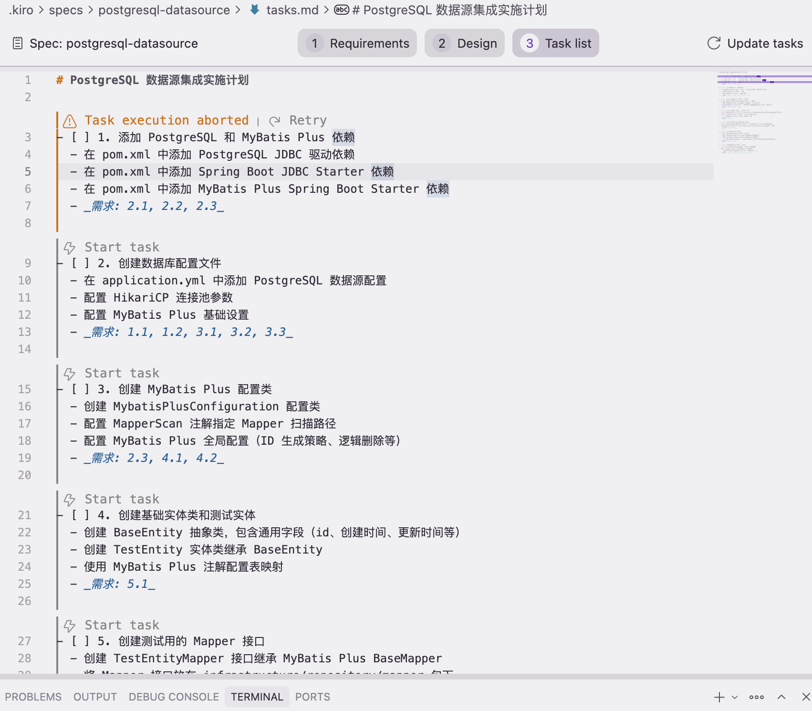Open the new terminal dropdown chevron
Screen dimensions: 812x711
(x=735, y=697)
